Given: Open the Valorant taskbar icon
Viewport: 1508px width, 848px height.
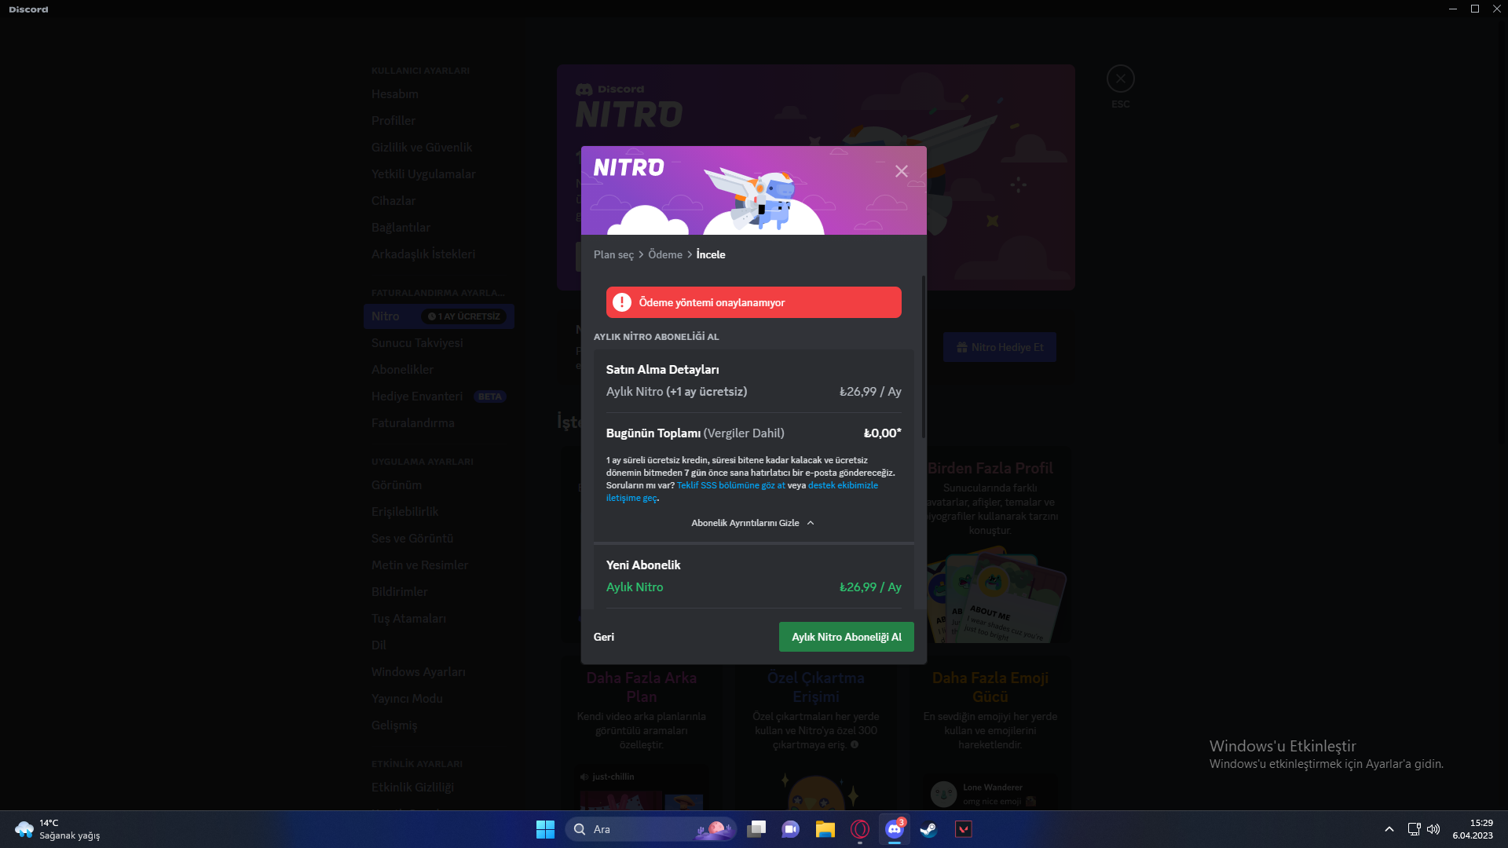Looking at the screenshot, I should [963, 829].
